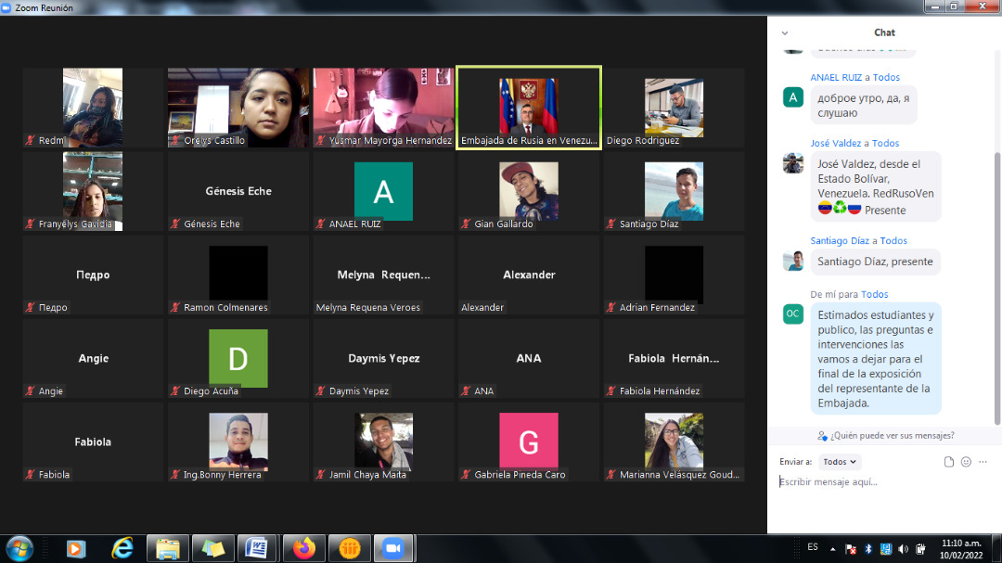Click José Valdez avatar photo in chat
The height and width of the screenshot is (563, 1002).
[x=793, y=163]
